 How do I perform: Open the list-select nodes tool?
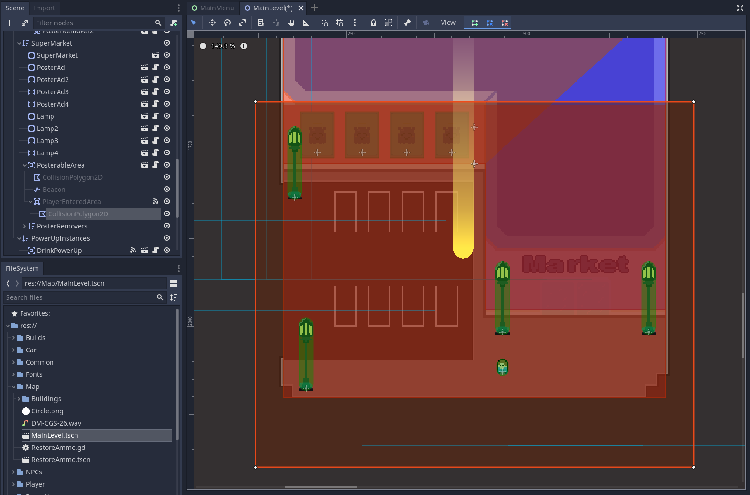point(261,23)
